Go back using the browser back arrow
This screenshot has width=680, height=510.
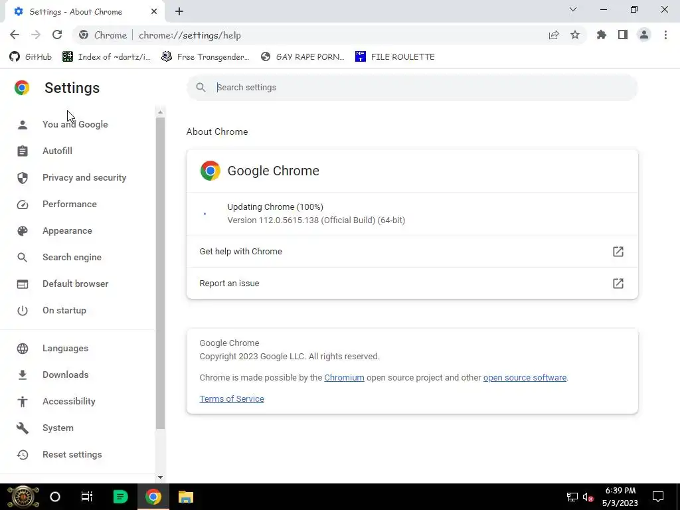[x=15, y=35]
